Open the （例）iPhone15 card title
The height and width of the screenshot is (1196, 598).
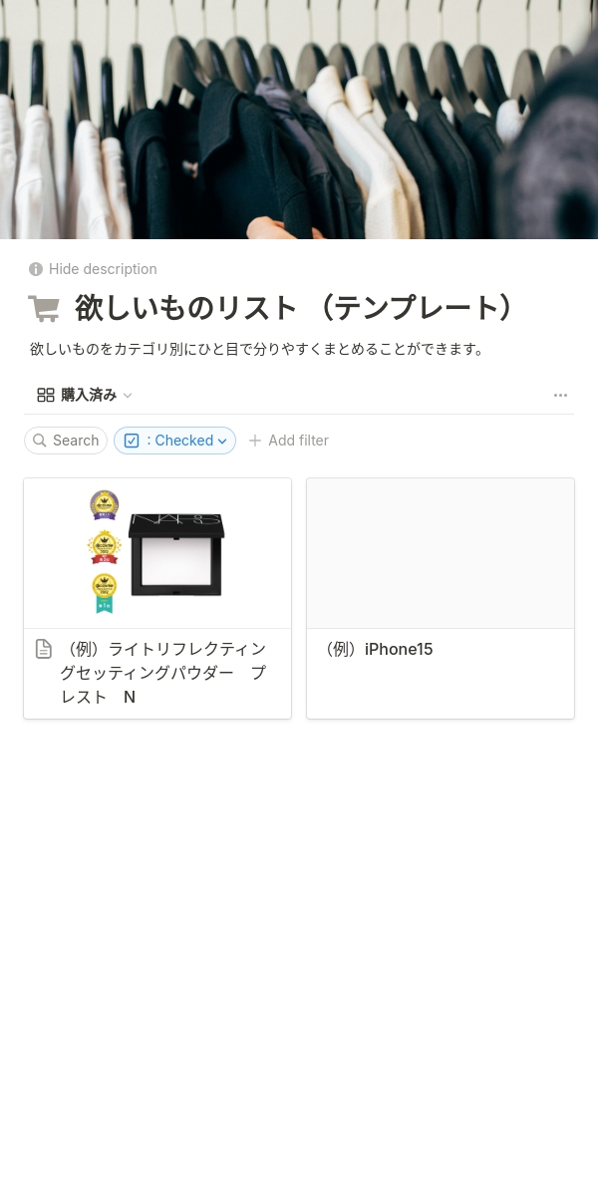[376, 649]
